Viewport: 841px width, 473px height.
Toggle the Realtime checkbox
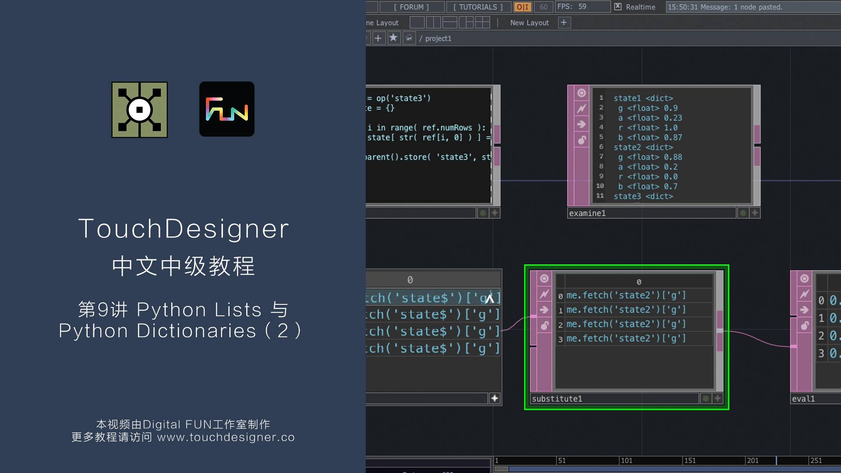(618, 7)
